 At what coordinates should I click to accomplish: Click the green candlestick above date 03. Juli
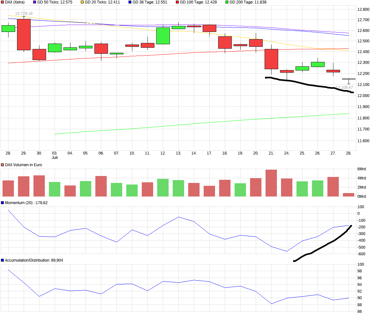pos(55,48)
